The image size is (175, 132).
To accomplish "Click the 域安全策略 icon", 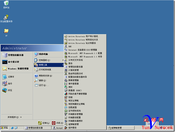I will pos(66,101).
